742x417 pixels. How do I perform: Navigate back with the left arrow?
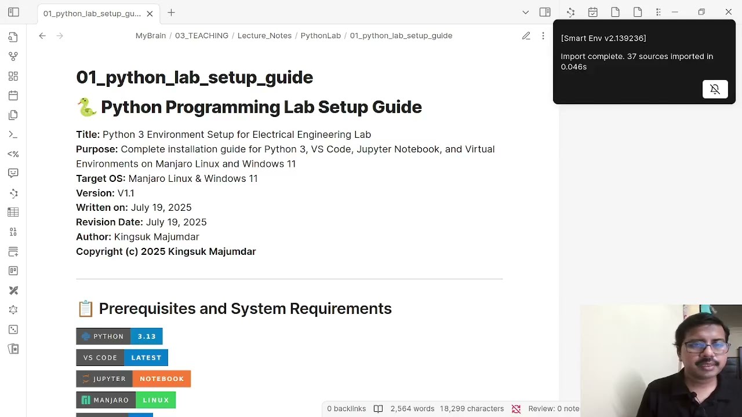coord(42,36)
